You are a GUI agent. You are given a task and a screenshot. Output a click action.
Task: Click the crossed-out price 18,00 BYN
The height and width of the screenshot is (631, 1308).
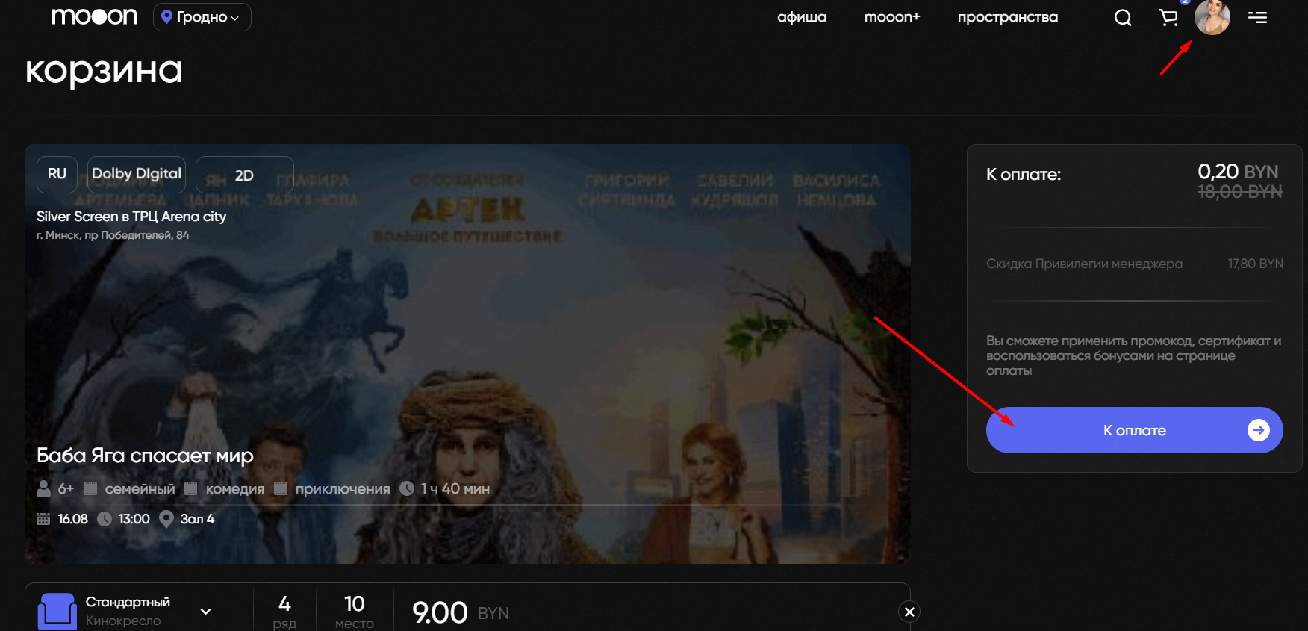point(1240,192)
